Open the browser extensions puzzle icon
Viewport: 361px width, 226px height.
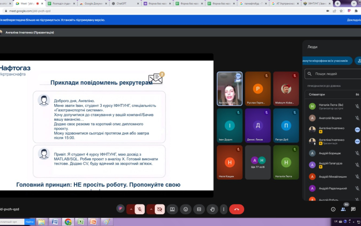tap(356, 11)
